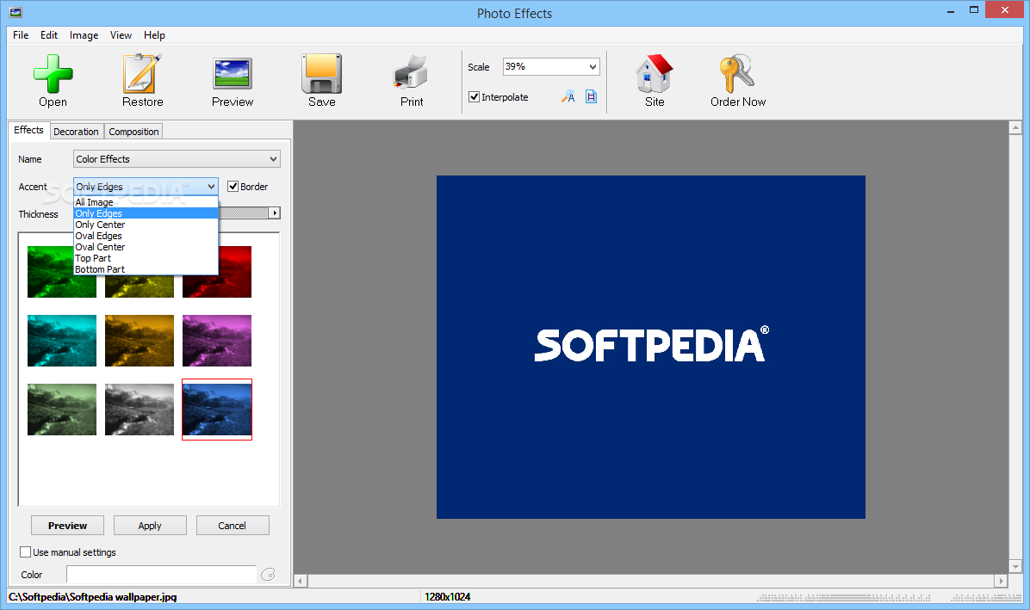The image size is (1030, 610).
Task: Select the grayscale effect thumbnail
Action: (x=140, y=410)
